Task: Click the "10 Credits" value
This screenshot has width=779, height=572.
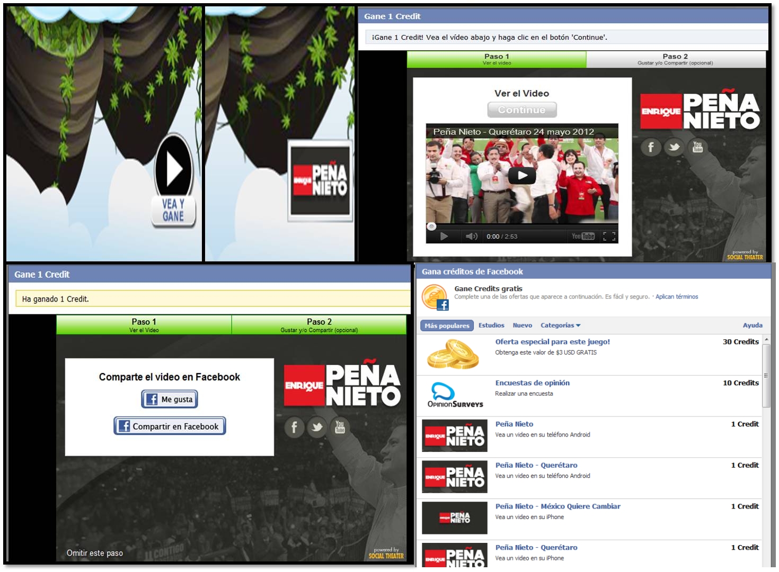Action: click(x=741, y=383)
